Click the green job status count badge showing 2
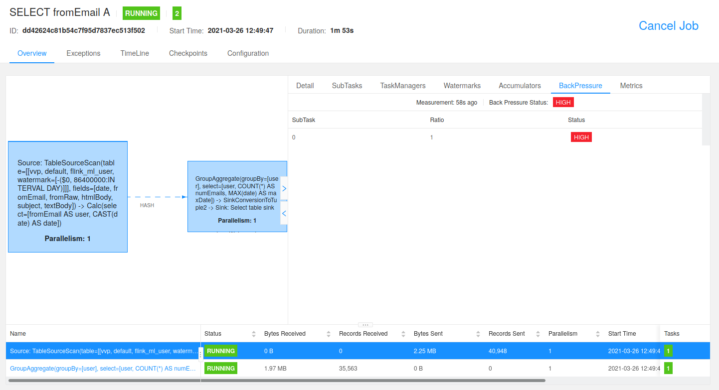This screenshot has height=390, width=719. pos(177,13)
